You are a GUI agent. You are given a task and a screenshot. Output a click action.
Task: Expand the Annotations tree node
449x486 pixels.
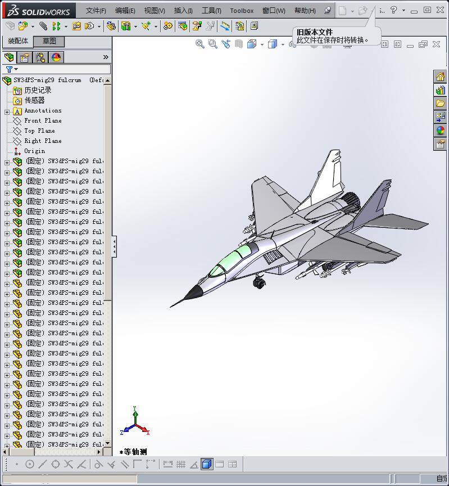[7, 112]
